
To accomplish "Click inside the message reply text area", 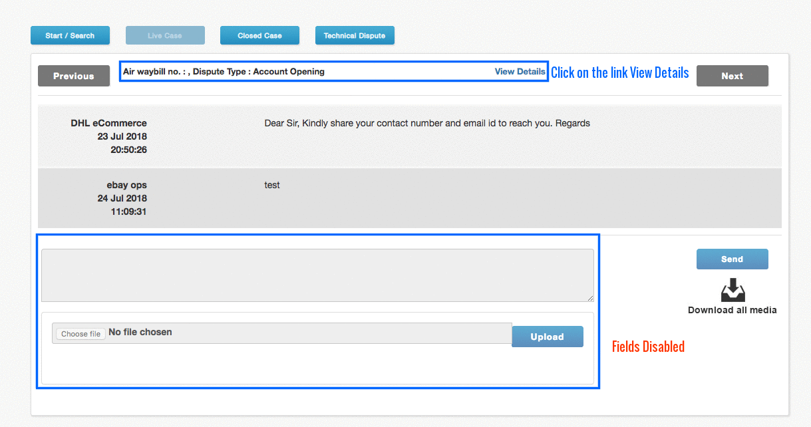I will coord(317,275).
